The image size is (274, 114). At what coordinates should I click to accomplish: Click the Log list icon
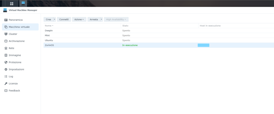(x=6, y=76)
